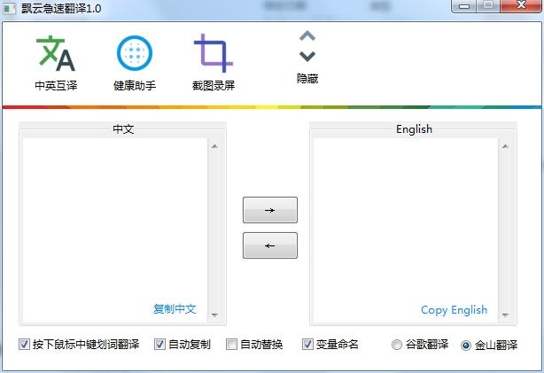Collapse the toolbar using the 隐藏 chevrons
Image resolution: width=544 pixels, height=373 pixels.
pos(307,46)
